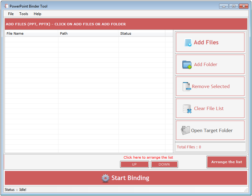Click the 'Status : Idle!' status bar text
This screenshot has height=196, width=252.
pyautogui.click(x=15, y=190)
